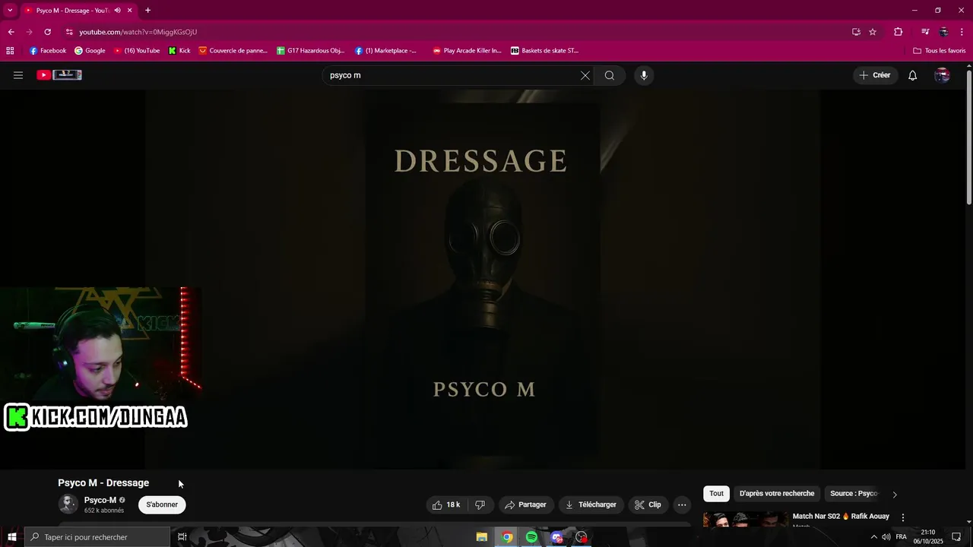
Task: Mute tab via speaker icon on tab
Action: (x=117, y=11)
